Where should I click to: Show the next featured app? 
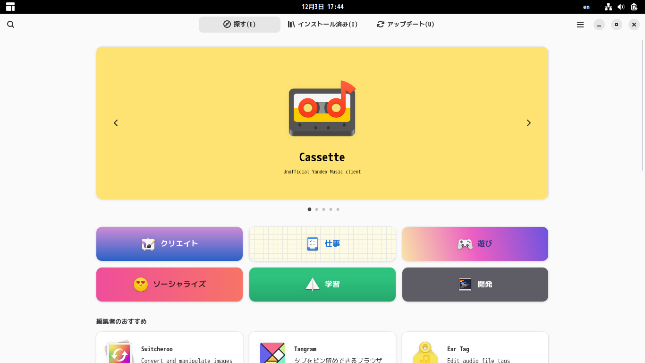pos(529,123)
